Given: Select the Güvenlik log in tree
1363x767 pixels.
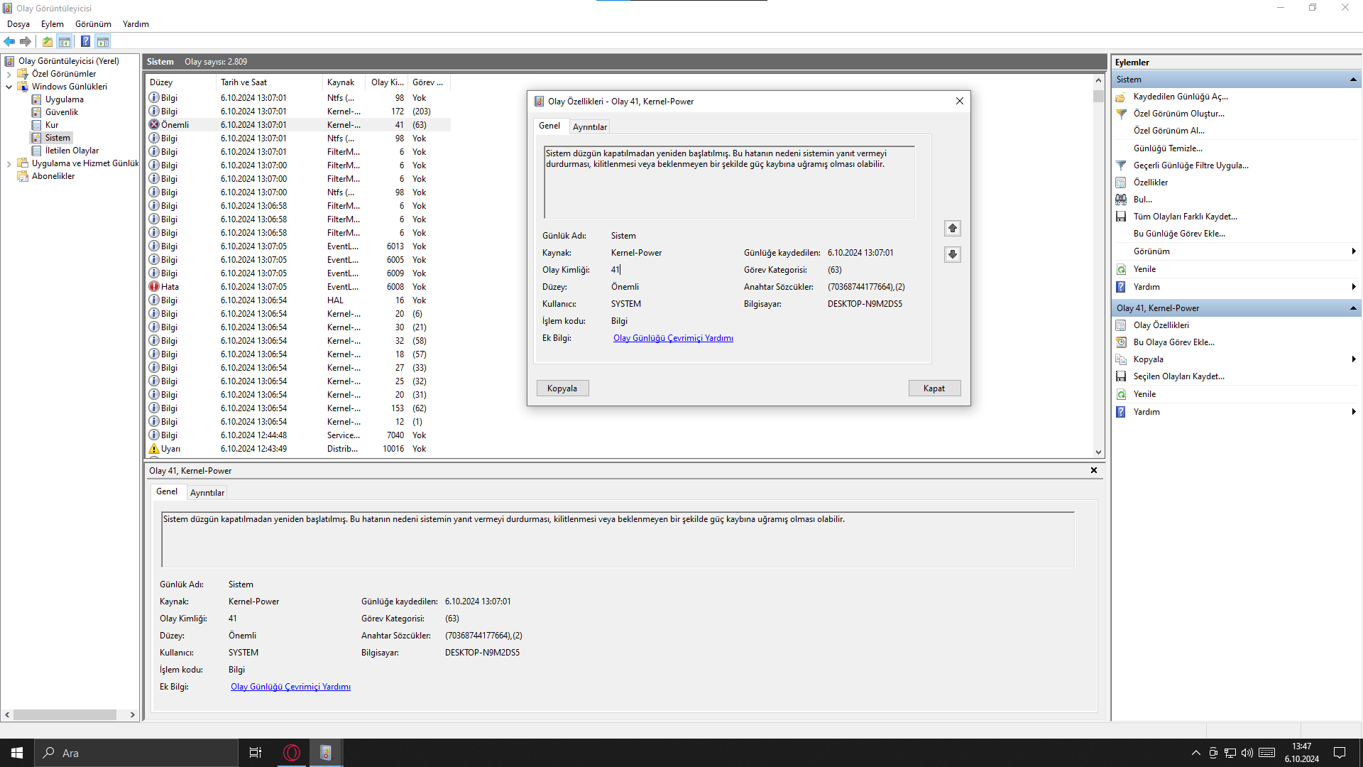Looking at the screenshot, I should pyautogui.click(x=62, y=112).
